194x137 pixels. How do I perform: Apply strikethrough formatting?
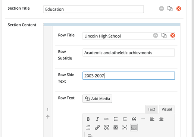tap(106, 119)
